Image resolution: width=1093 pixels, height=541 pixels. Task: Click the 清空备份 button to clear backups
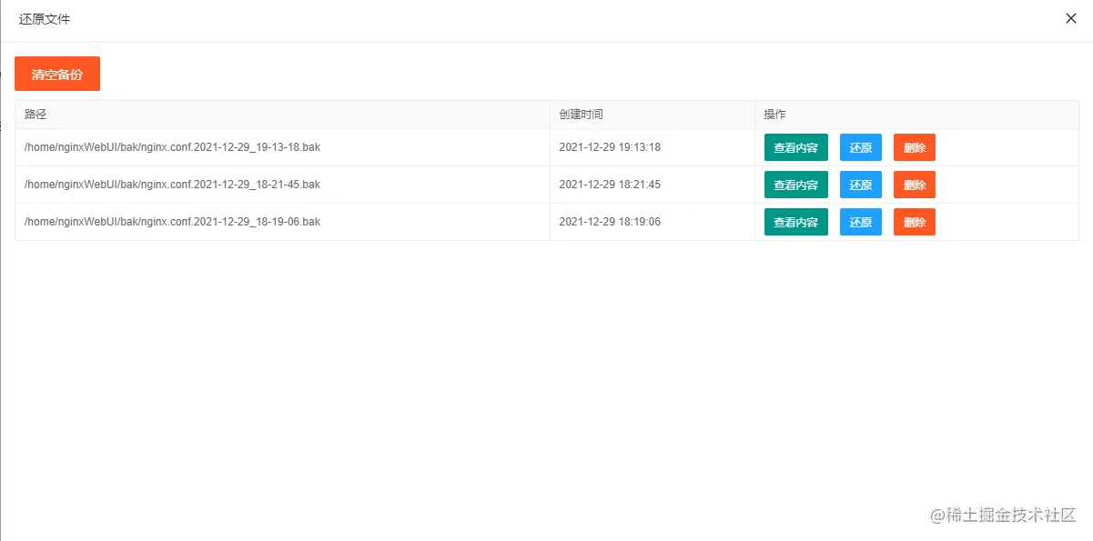[56, 74]
